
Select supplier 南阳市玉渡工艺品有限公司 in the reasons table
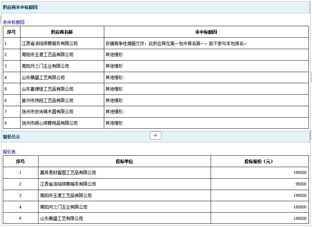(x=47, y=55)
